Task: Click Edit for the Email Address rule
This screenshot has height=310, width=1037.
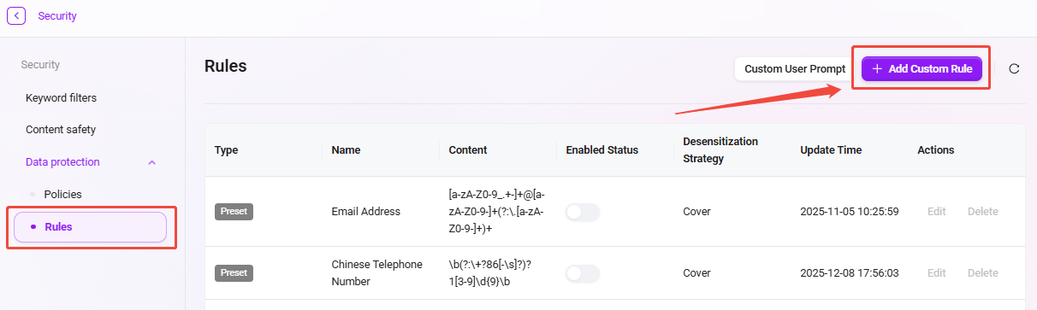Action: [937, 212]
